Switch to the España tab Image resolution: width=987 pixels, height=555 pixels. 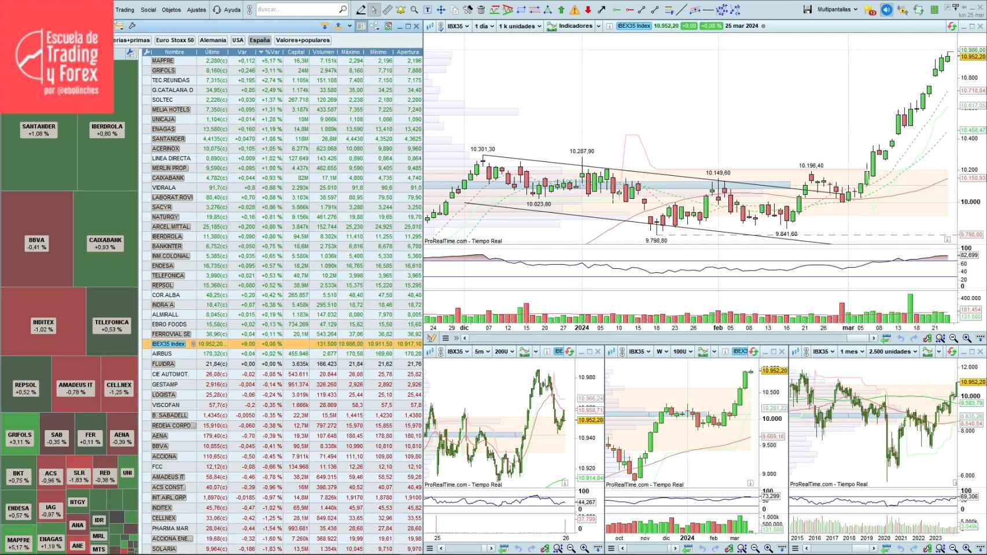tap(259, 40)
